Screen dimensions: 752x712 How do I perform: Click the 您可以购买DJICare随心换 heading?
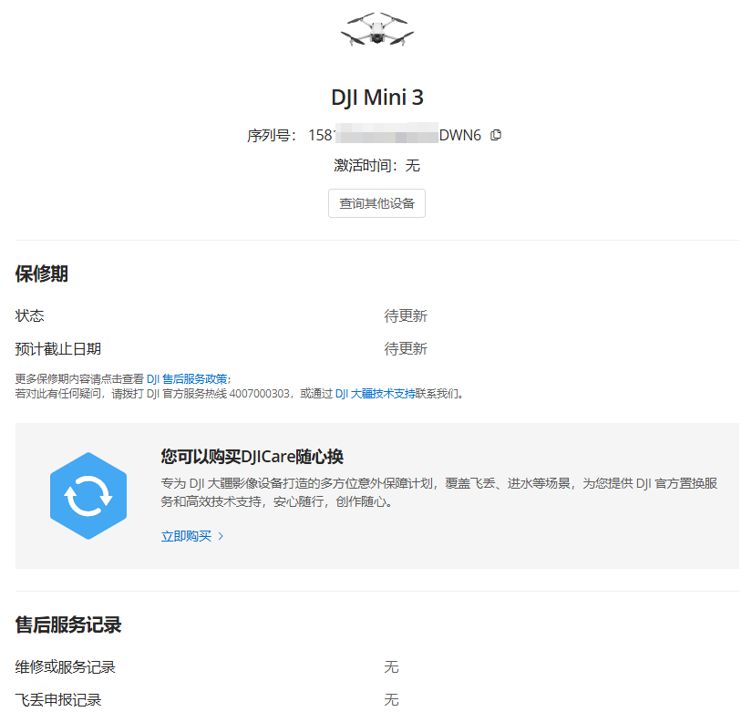[x=252, y=457]
